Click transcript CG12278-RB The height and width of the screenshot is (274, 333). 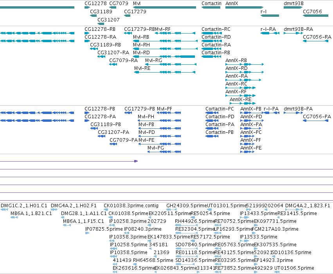pos(87,33)
